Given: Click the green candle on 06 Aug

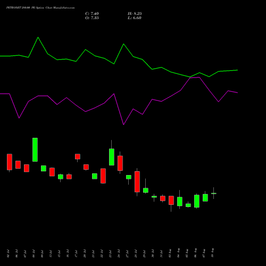Looking at the screenshot, I should click(x=197, y=201).
